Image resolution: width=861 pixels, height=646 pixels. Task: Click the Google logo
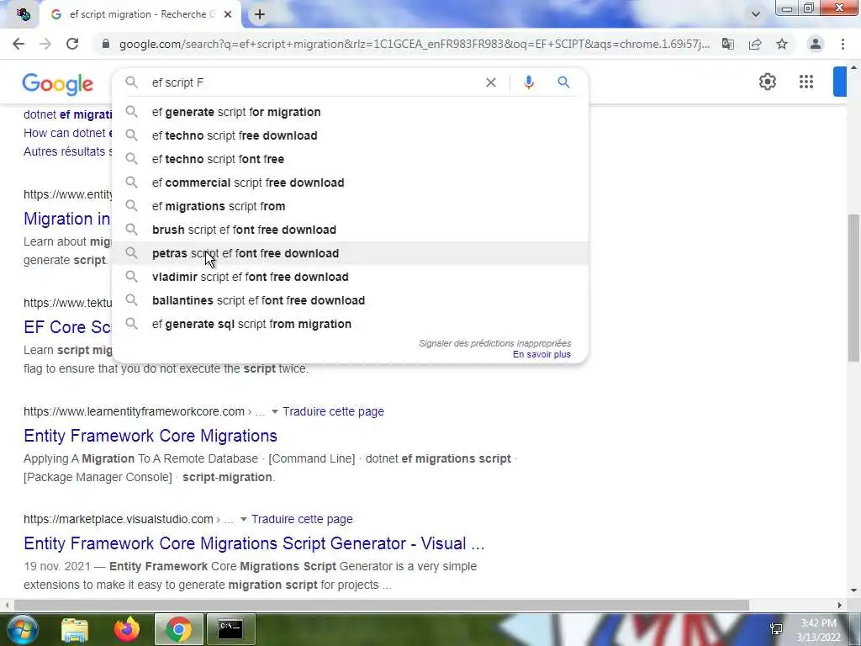click(58, 84)
